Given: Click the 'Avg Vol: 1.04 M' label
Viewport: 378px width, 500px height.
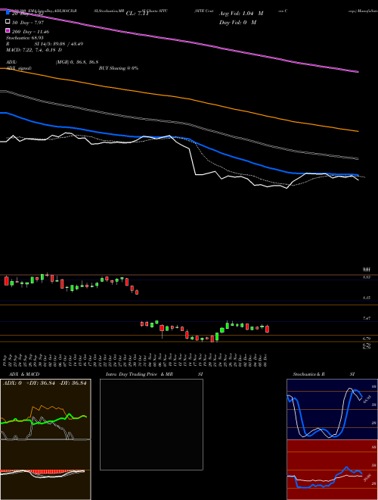Looking at the screenshot, I should (241, 14).
